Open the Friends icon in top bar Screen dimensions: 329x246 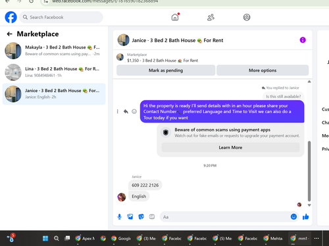pyautogui.click(x=211, y=17)
